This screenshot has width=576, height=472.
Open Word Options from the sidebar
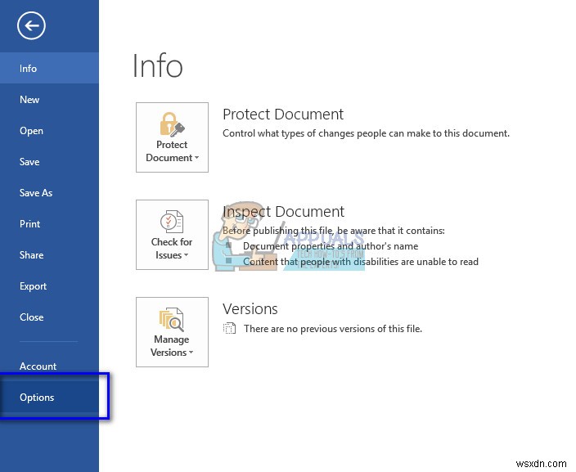click(49, 398)
